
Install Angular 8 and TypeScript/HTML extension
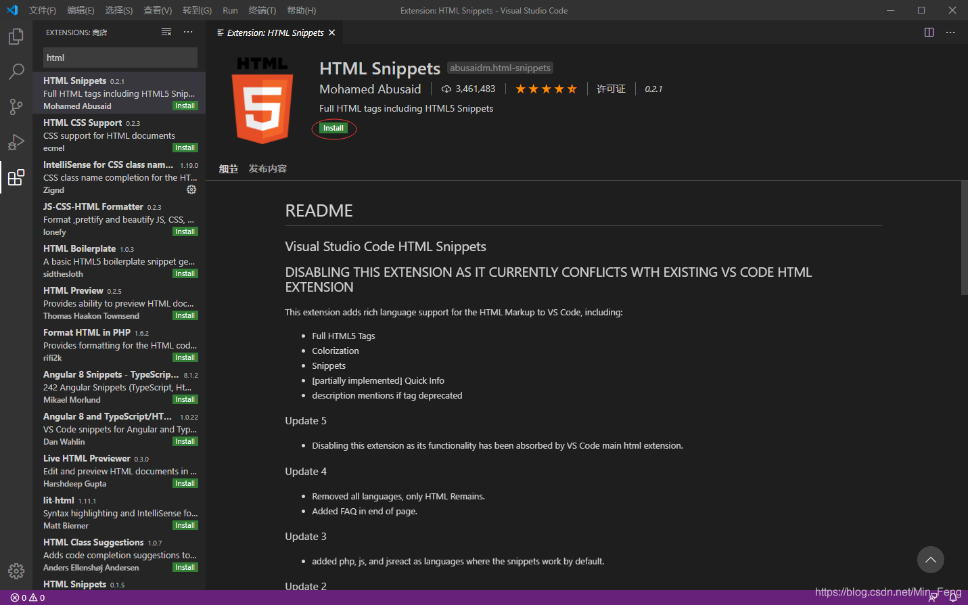pos(185,441)
